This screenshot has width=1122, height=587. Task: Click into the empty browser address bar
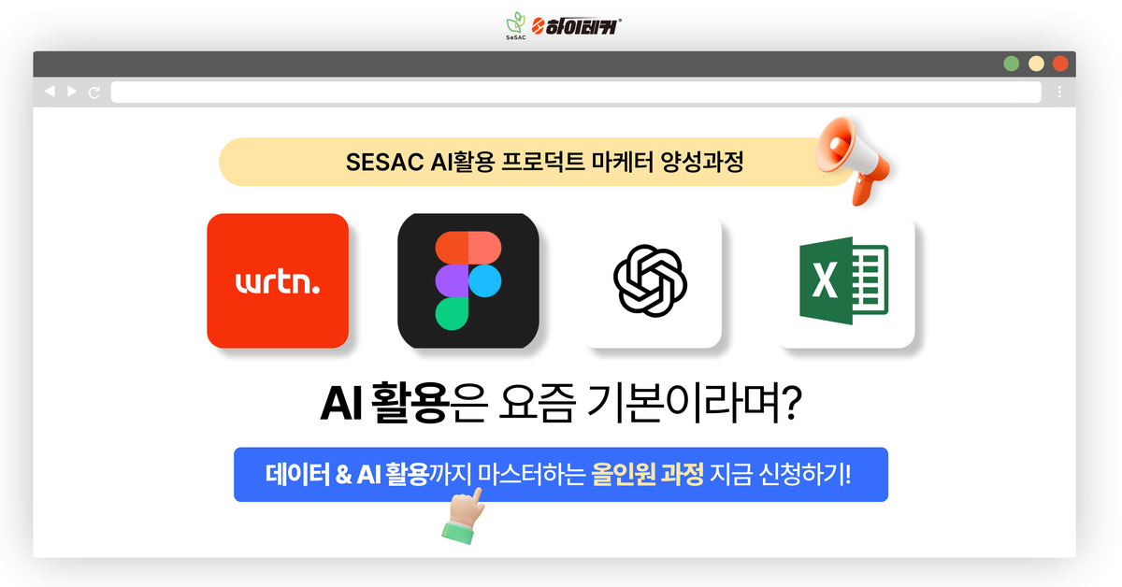click(x=576, y=92)
